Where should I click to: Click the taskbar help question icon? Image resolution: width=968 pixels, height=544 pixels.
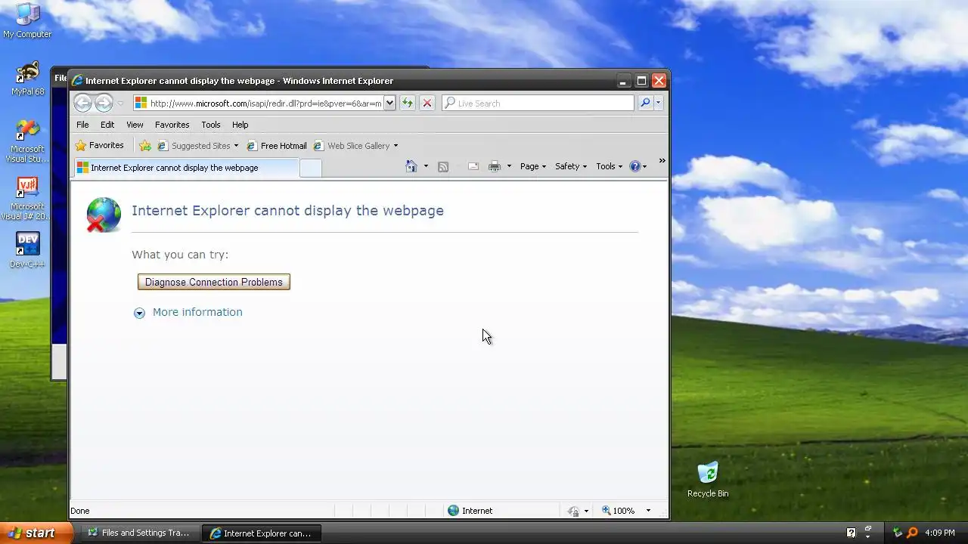(852, 533)
